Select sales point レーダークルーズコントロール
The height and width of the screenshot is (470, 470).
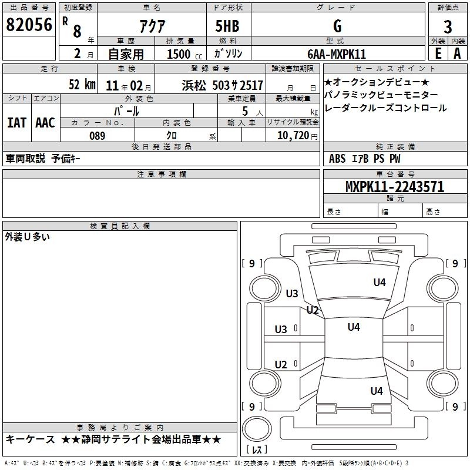click(385, 108)
